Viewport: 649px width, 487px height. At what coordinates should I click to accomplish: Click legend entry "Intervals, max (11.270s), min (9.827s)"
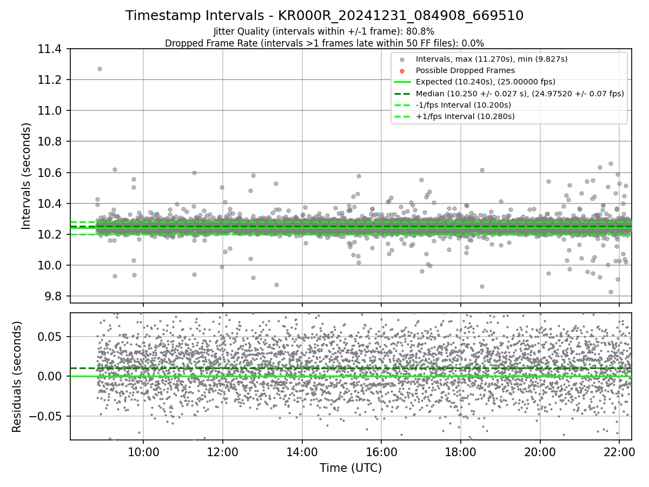(x=492, y=59)
